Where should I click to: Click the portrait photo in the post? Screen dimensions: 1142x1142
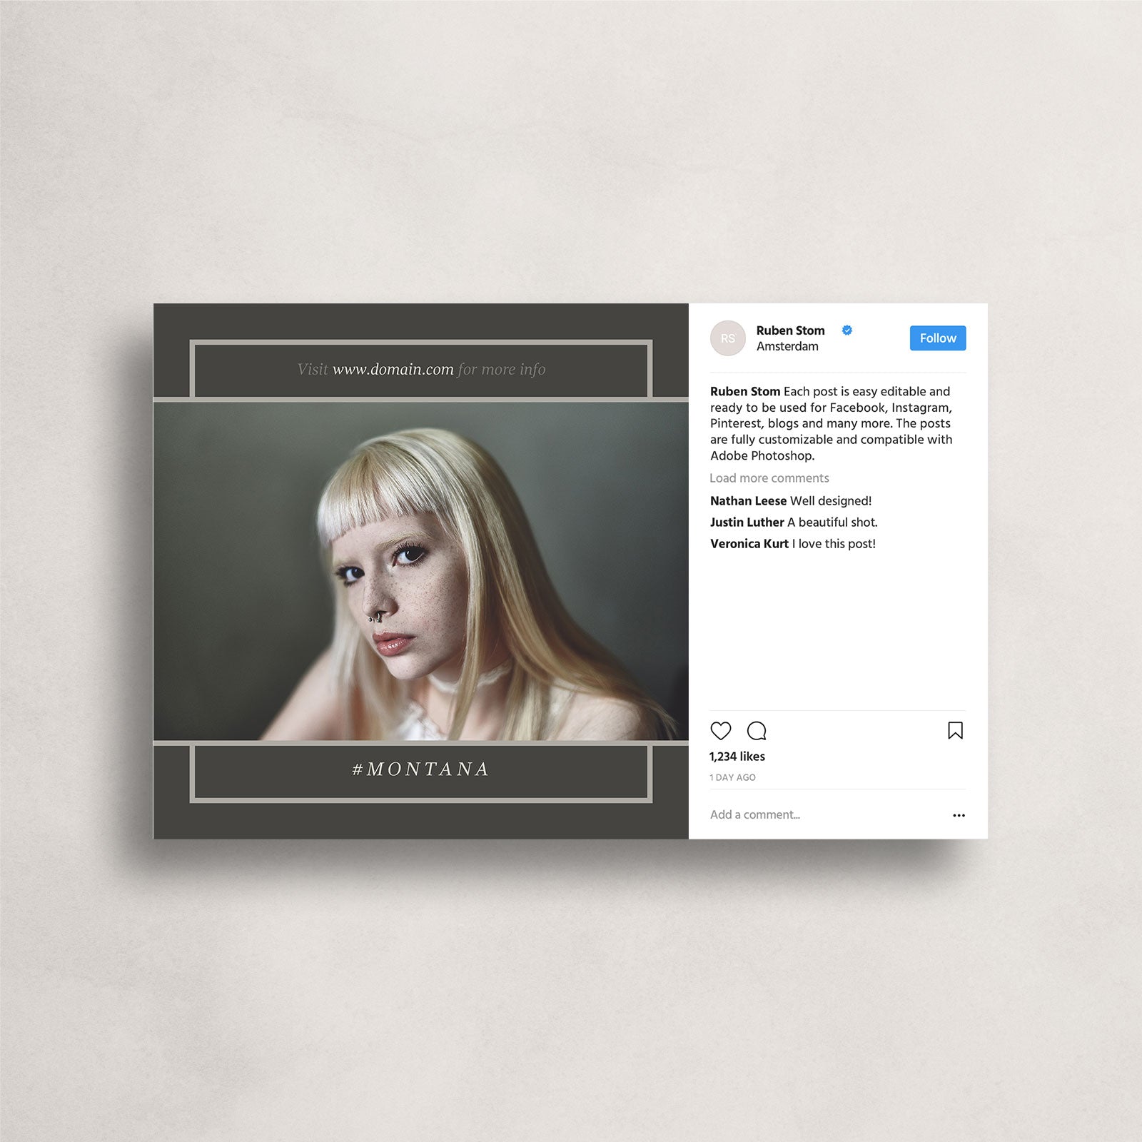point(421,571)
